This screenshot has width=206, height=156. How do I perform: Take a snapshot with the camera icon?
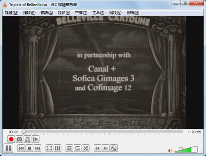20,139
